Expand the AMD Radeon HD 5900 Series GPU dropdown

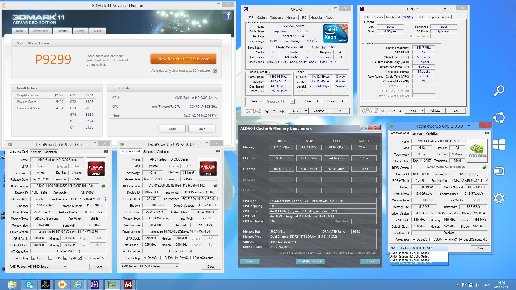[177, 266]
